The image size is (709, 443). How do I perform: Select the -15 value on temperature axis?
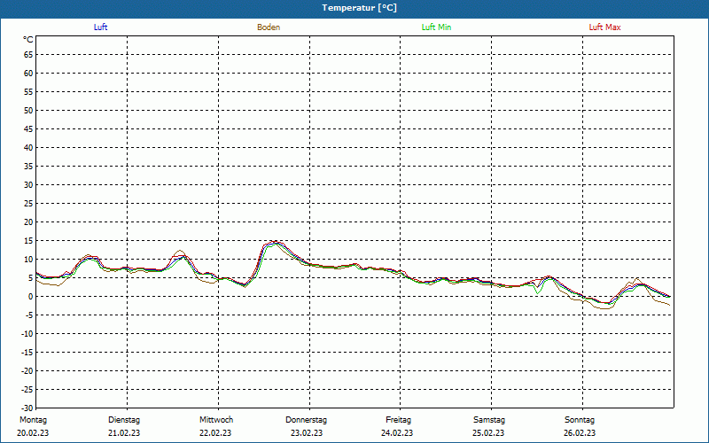(x=27, y=352)
